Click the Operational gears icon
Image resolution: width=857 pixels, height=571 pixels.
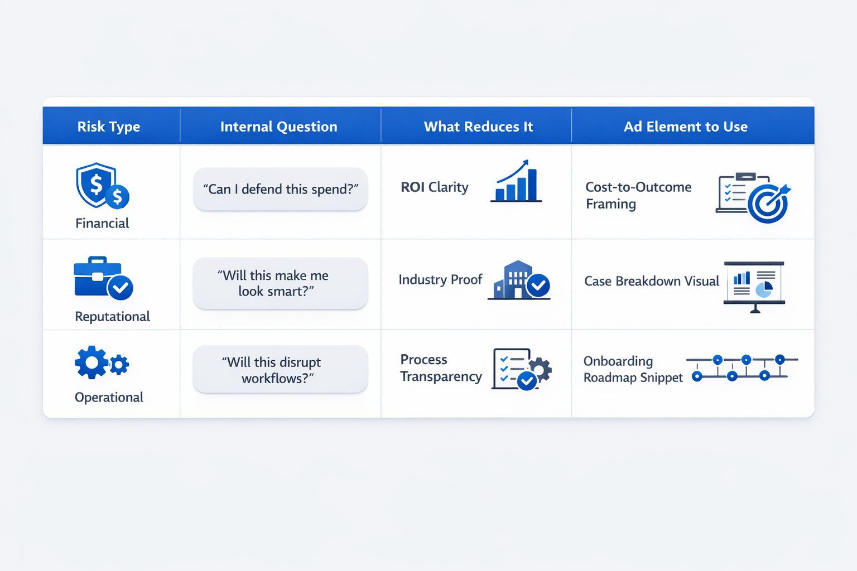[100, 362]
